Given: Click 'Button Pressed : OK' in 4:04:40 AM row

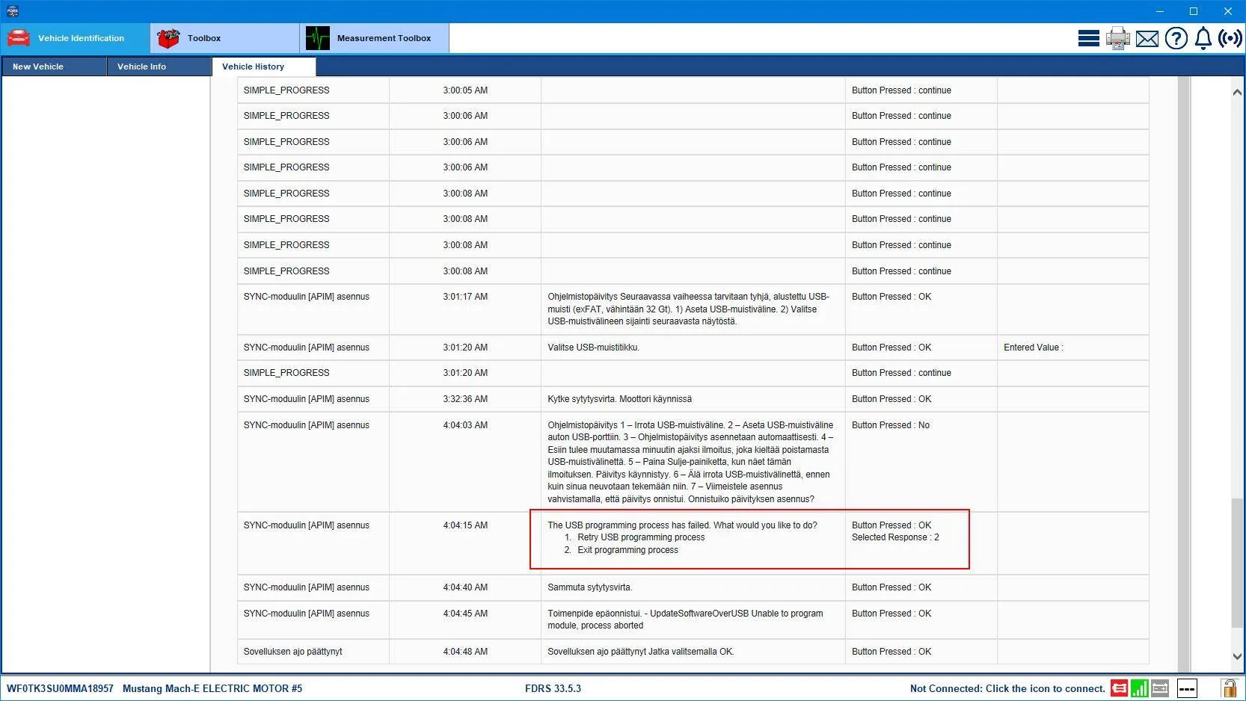Looking at the screenshot, I should [x=891, y=587].
